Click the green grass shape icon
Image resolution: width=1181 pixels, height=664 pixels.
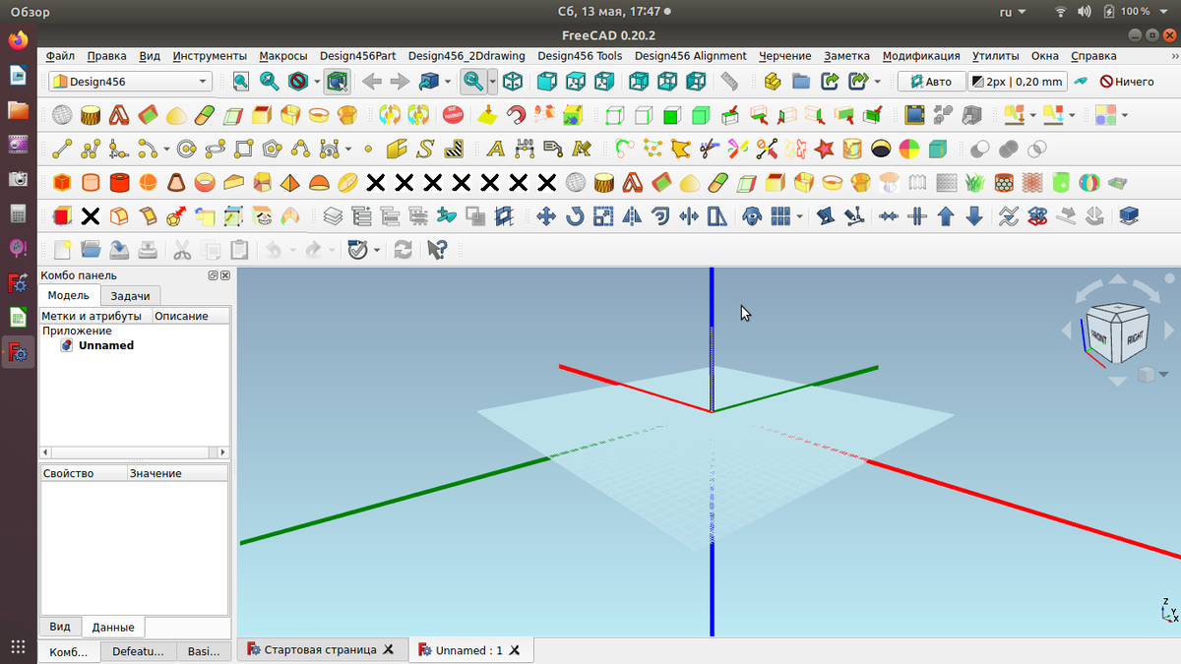click(x=975, y=183)
